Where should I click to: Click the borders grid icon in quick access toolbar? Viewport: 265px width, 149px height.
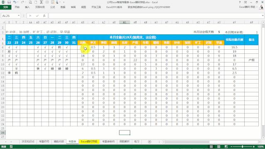[47, 2]
